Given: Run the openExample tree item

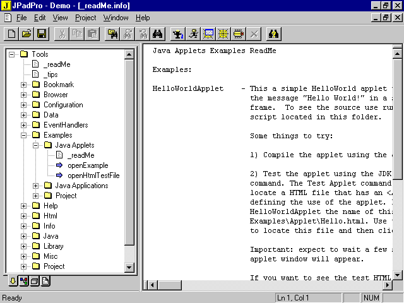Looking at the screenshot, I should pyautogui.click(x=87, y=165).
